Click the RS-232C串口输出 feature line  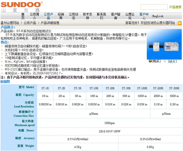[70, 69]
